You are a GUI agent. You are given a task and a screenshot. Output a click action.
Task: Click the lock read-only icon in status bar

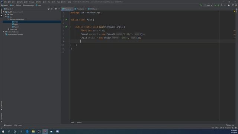[x=233, y=128]
